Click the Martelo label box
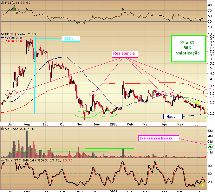 click(173, 117)
